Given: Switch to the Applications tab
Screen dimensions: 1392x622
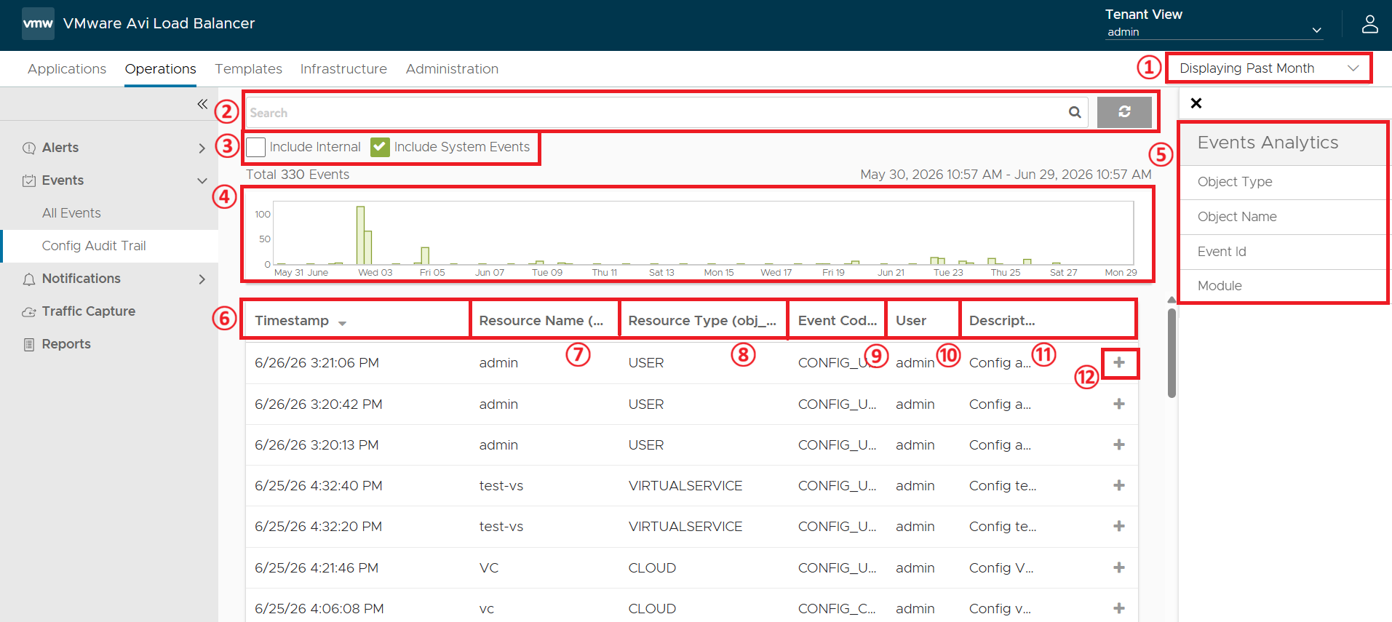Looking at the screenshot, I should (x=67, y=68).
